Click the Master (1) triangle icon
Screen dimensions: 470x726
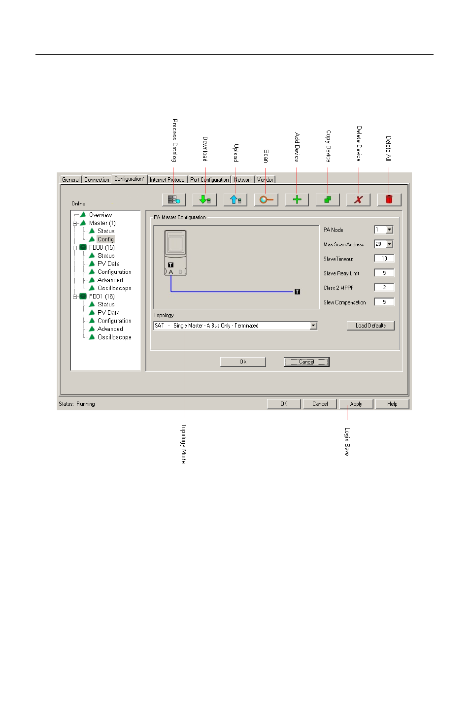pyautogui.click(x=83, y=223)
